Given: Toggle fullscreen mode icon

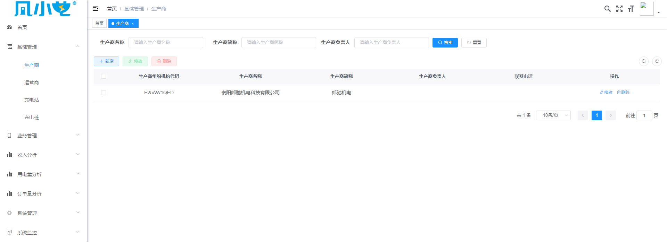Looking at the screenshot, I should coord(619,9).
